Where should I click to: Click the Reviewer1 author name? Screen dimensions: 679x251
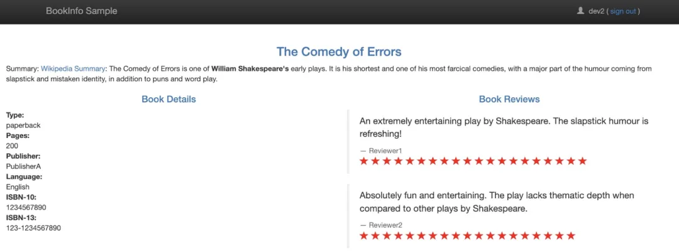(385, 151)
